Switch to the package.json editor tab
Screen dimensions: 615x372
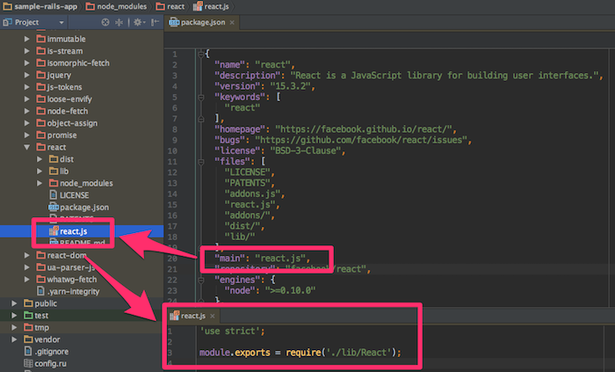pyautogui.click(x=203, y=22)
